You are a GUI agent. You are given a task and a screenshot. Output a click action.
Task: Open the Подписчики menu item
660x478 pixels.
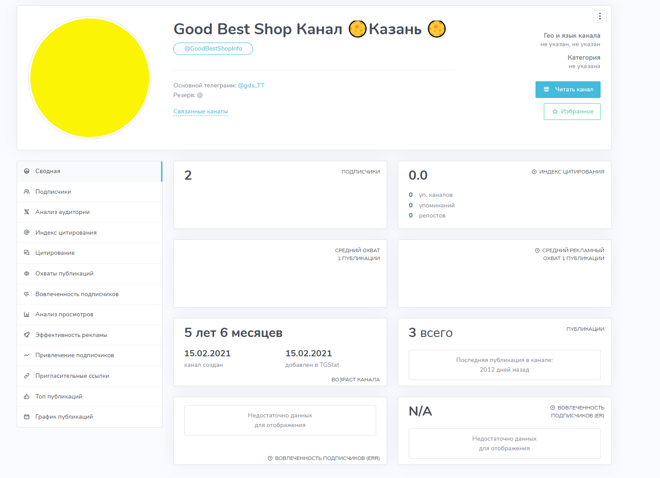[90, 192]
